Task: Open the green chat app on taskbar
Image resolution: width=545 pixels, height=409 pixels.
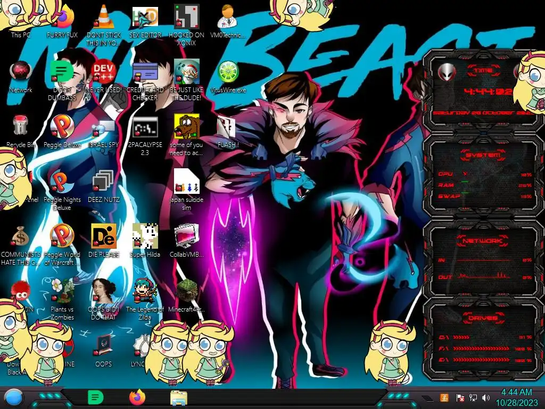Action: click(x=96, y=397)
